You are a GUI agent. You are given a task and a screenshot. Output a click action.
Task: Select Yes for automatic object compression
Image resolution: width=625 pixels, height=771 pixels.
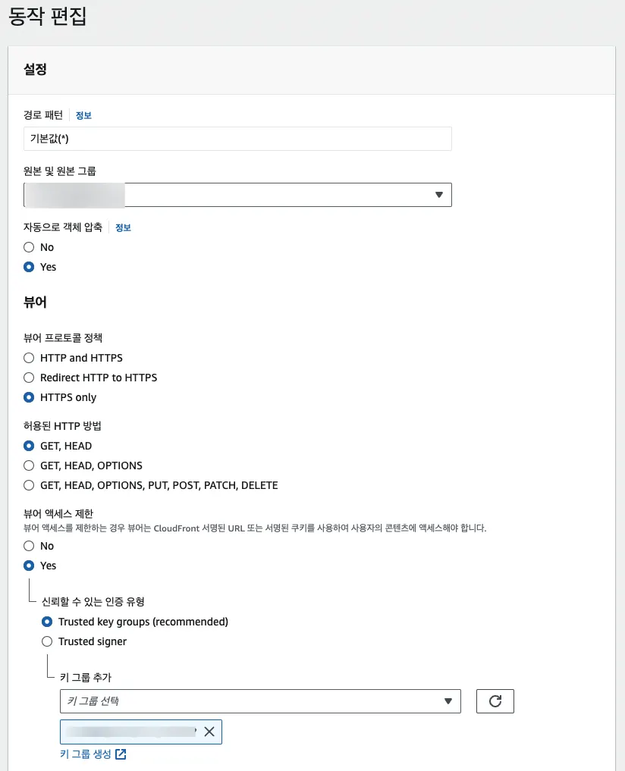(29, 267)
